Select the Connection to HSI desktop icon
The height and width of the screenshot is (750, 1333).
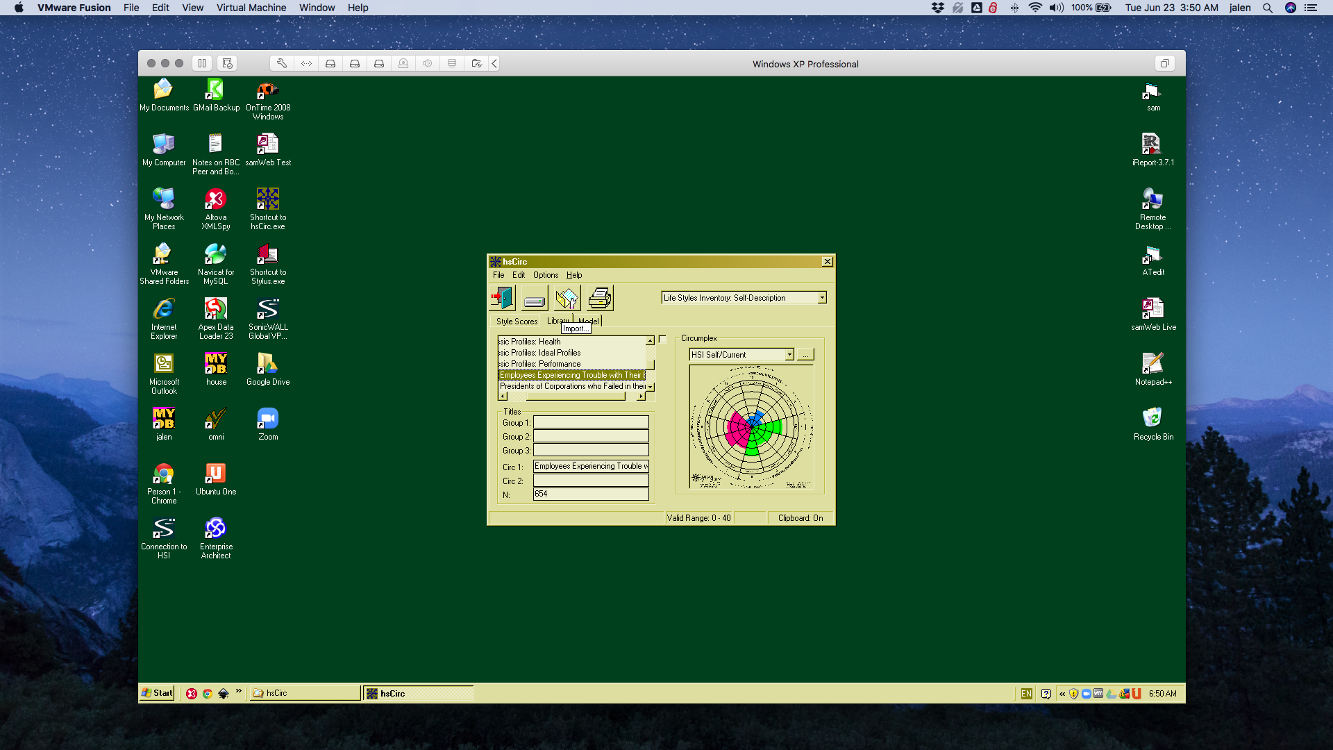[x=164, y=537]
